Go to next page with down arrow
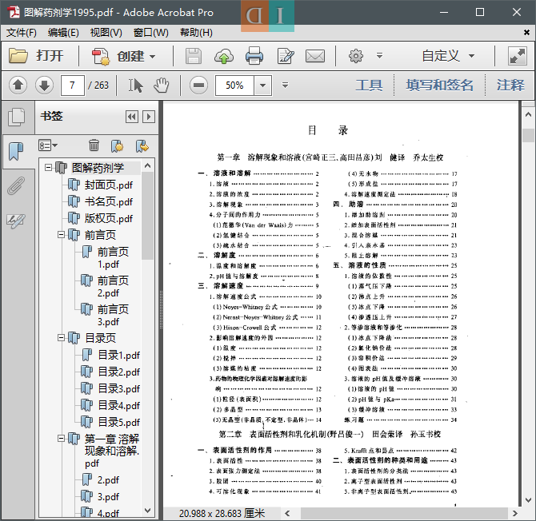This screenshot has height=521, width=536. click(44, 85)
